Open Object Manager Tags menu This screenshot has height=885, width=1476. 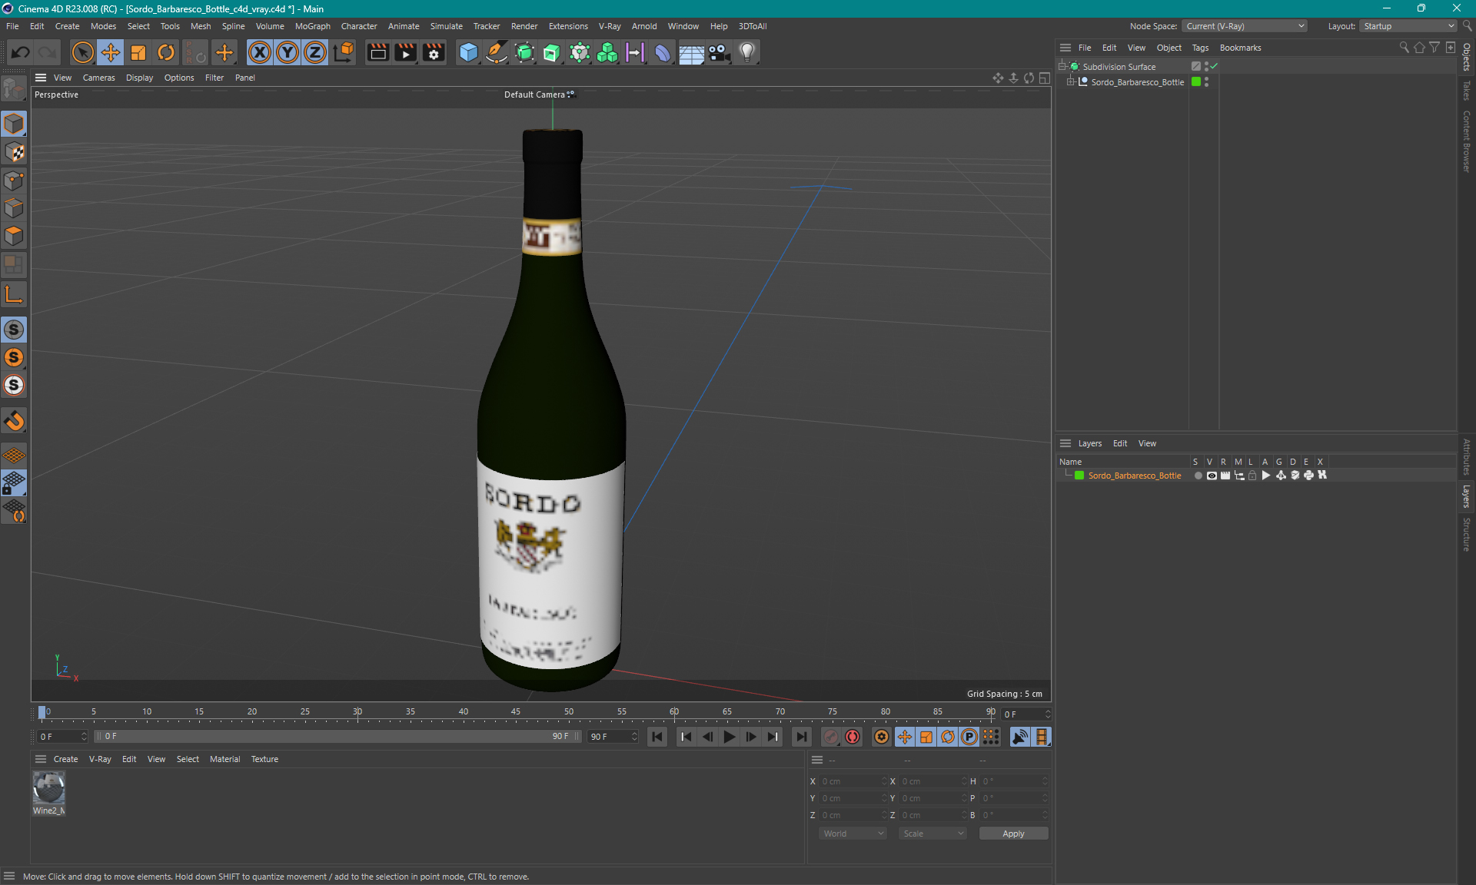1200,48
